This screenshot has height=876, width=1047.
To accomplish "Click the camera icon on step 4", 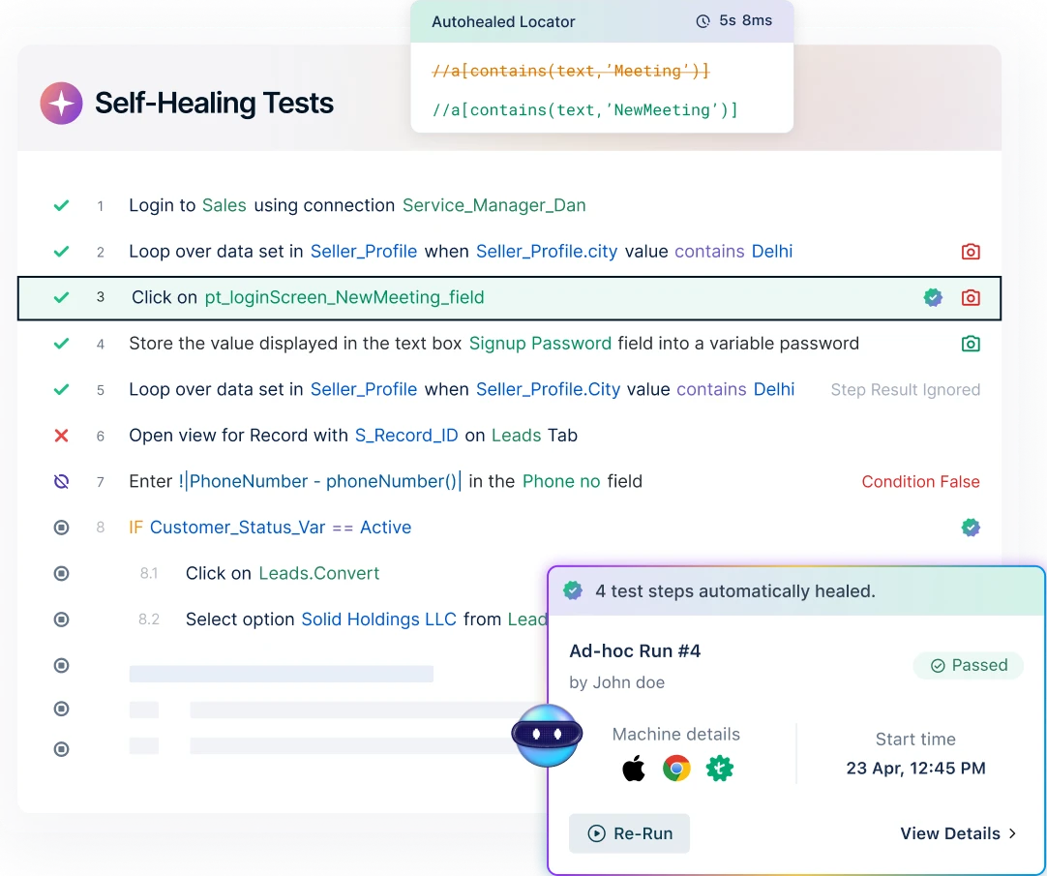I will pyautogui.click(x=971, y=343).
